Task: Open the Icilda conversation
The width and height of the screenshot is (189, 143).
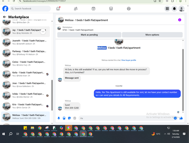Action: point(25,95)
